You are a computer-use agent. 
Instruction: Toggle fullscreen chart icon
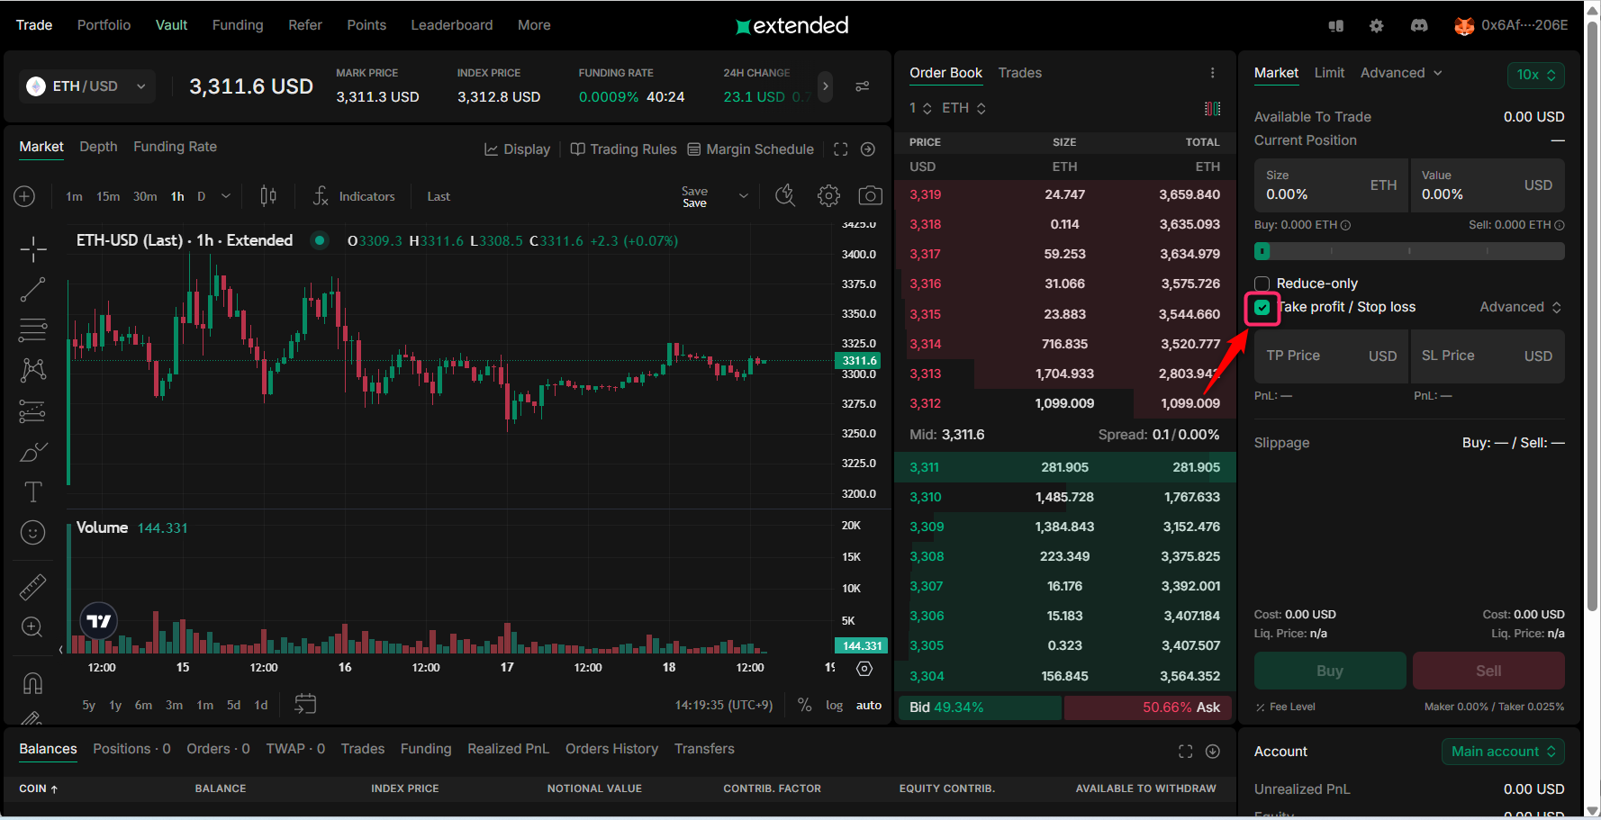coord(840,149)
